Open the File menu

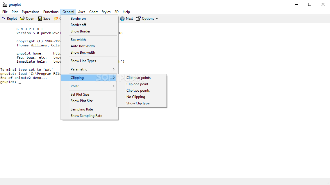(x=5, y=12)
